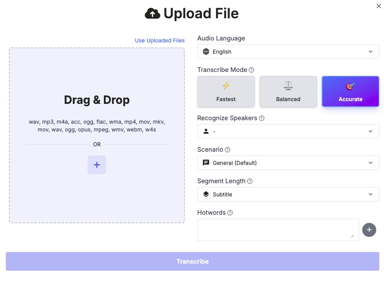Click the chat bubble icon in Scenario field

[x=206, y=163]
